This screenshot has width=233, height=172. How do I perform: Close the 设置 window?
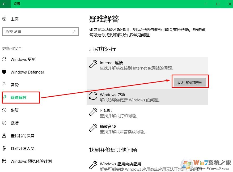(230, 4)
